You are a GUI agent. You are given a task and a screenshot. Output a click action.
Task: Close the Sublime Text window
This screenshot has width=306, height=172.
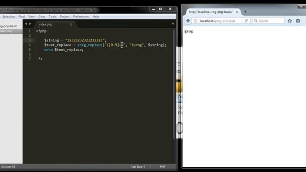click(x=170, y=9)
